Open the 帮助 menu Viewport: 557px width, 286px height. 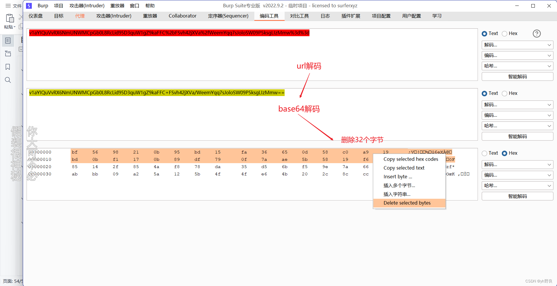click(150, 6)
